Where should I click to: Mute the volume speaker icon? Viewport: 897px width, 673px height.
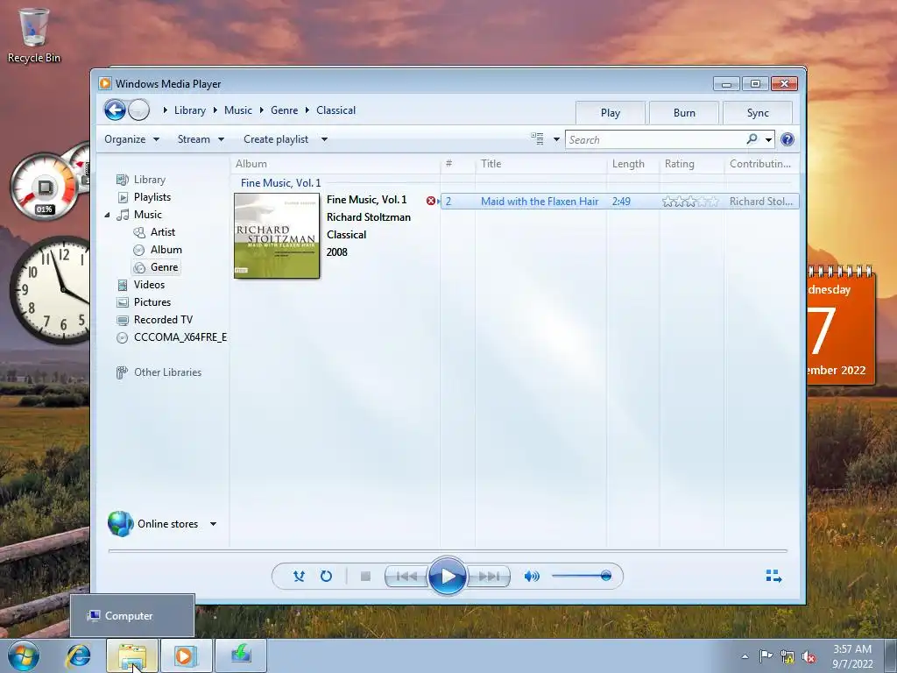pos(532,577)
